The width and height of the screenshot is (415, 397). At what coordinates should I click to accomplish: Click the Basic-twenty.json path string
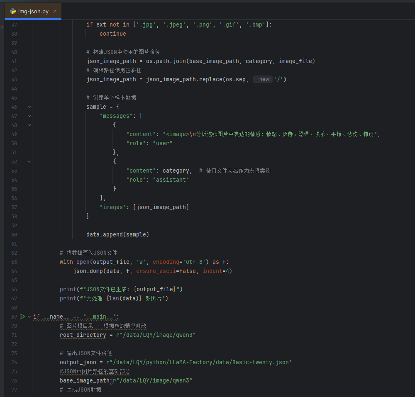(199, 362)
